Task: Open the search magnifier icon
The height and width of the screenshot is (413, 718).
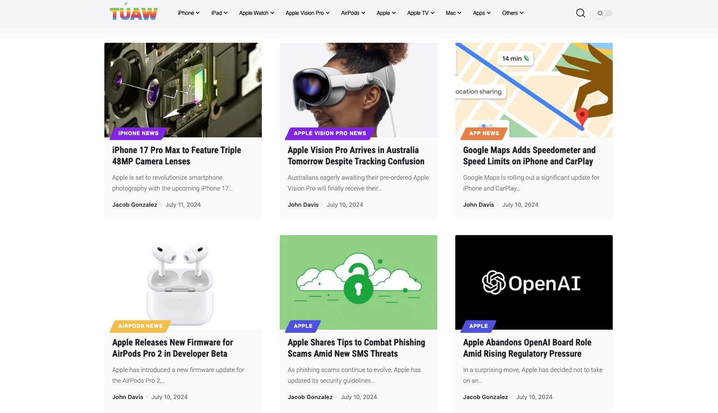Action: click(580, 13)
